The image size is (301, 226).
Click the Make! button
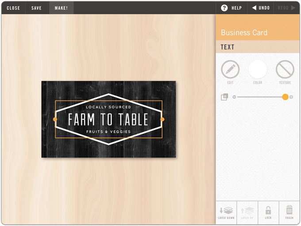(x=61, y=8)
